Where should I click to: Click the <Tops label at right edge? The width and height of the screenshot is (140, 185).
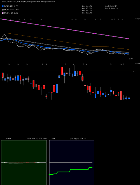(137, 19)
